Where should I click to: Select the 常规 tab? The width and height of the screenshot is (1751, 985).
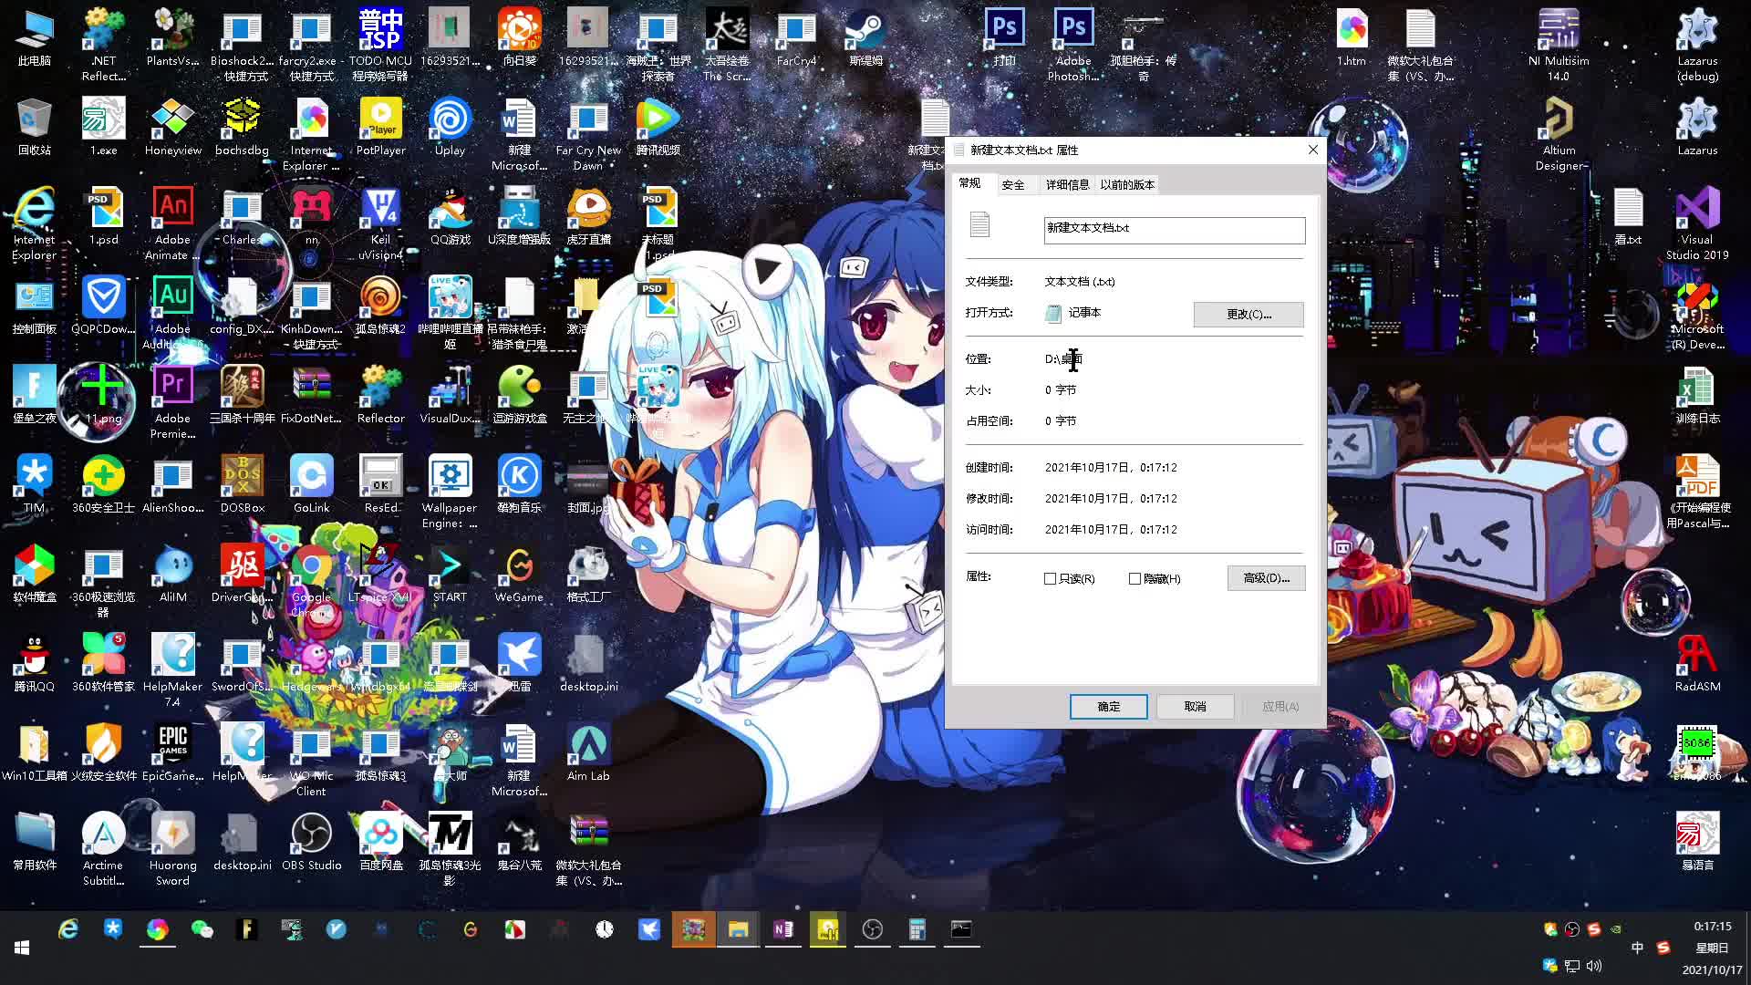(x=970, y=183)
